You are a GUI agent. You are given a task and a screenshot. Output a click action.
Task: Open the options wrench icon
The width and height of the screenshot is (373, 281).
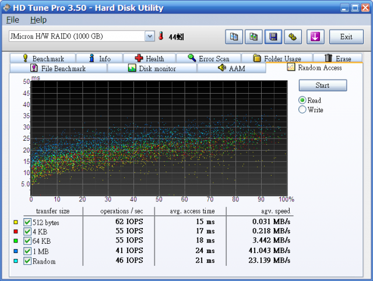tap(291, 37)
